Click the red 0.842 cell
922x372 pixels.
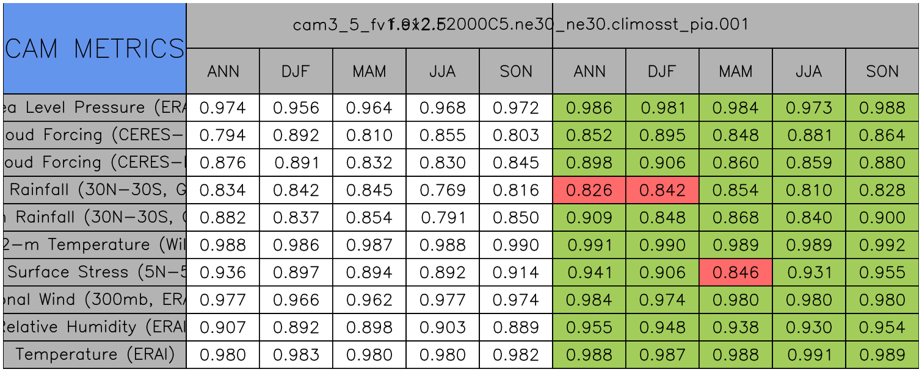[x=662, y=190]
